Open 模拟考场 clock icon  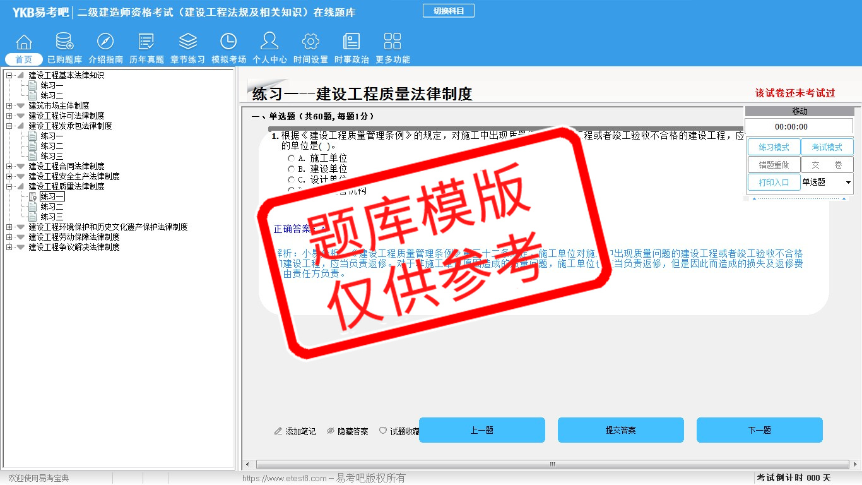(228, 42)
